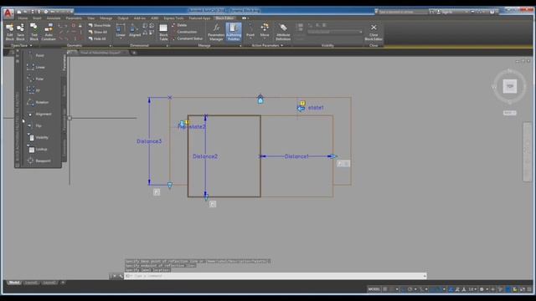Screen dimensions: 536x301
Task: Select the XY parameter in palette
Action: (33, 90)
